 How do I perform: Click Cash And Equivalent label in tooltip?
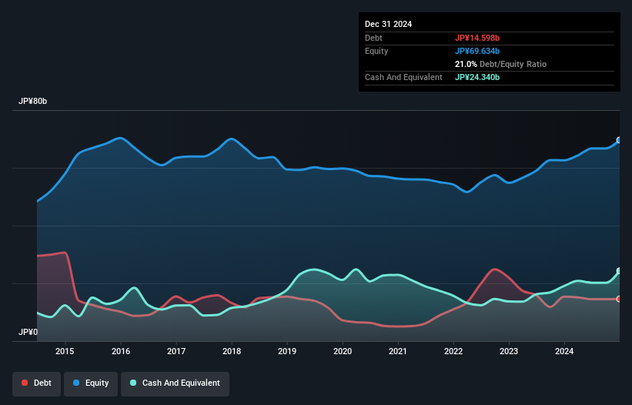coord(403,77)
